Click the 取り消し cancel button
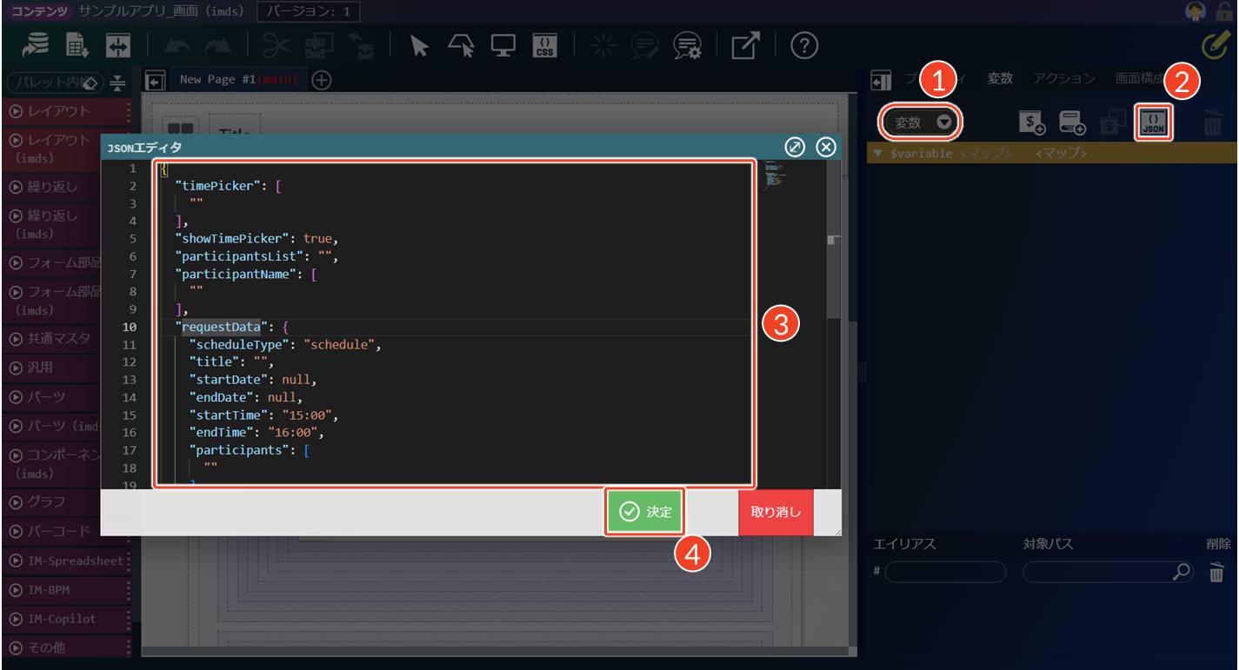Viewport: 1239px width, 670px height. 776,512
